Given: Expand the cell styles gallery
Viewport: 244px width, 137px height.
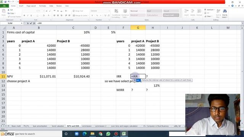Looking at the screenshot, I should click(x=181, y=16).
